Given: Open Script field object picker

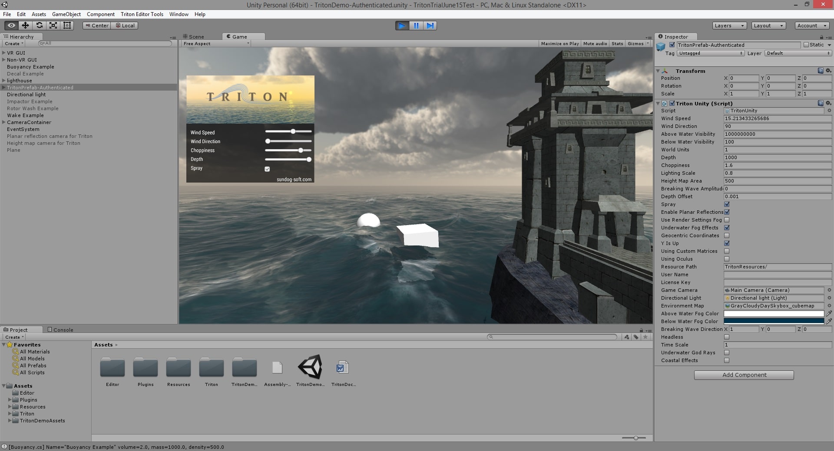Looking at the screenshot, I should pyautogui.click(x=829, y=111).
